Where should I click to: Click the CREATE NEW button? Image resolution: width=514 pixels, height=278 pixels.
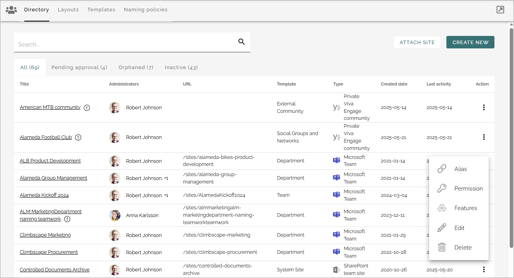click(470, 42)
